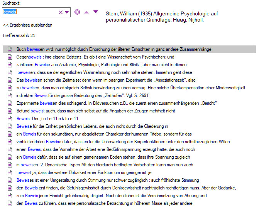The width and height of the screenshot is (259, 211).
Task: Select result 'Experimente beweisen dies schlagend'
Action: (117, 103)
